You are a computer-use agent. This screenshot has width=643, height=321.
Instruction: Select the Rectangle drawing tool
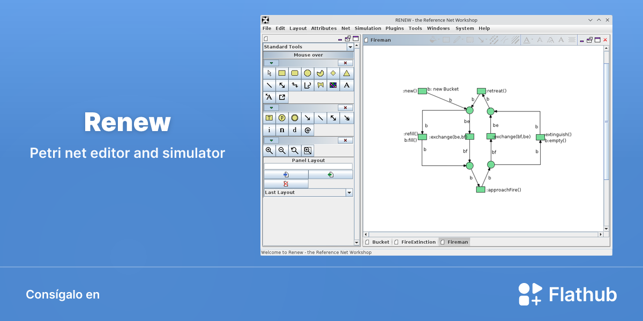click(282, 73)
